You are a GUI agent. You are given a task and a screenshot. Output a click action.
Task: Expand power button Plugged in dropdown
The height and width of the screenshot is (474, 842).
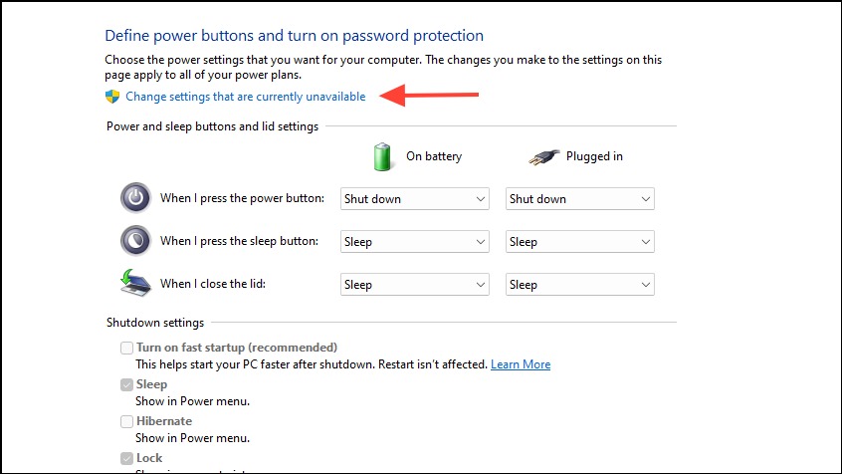pyautogui.click(x=580, y=199)
